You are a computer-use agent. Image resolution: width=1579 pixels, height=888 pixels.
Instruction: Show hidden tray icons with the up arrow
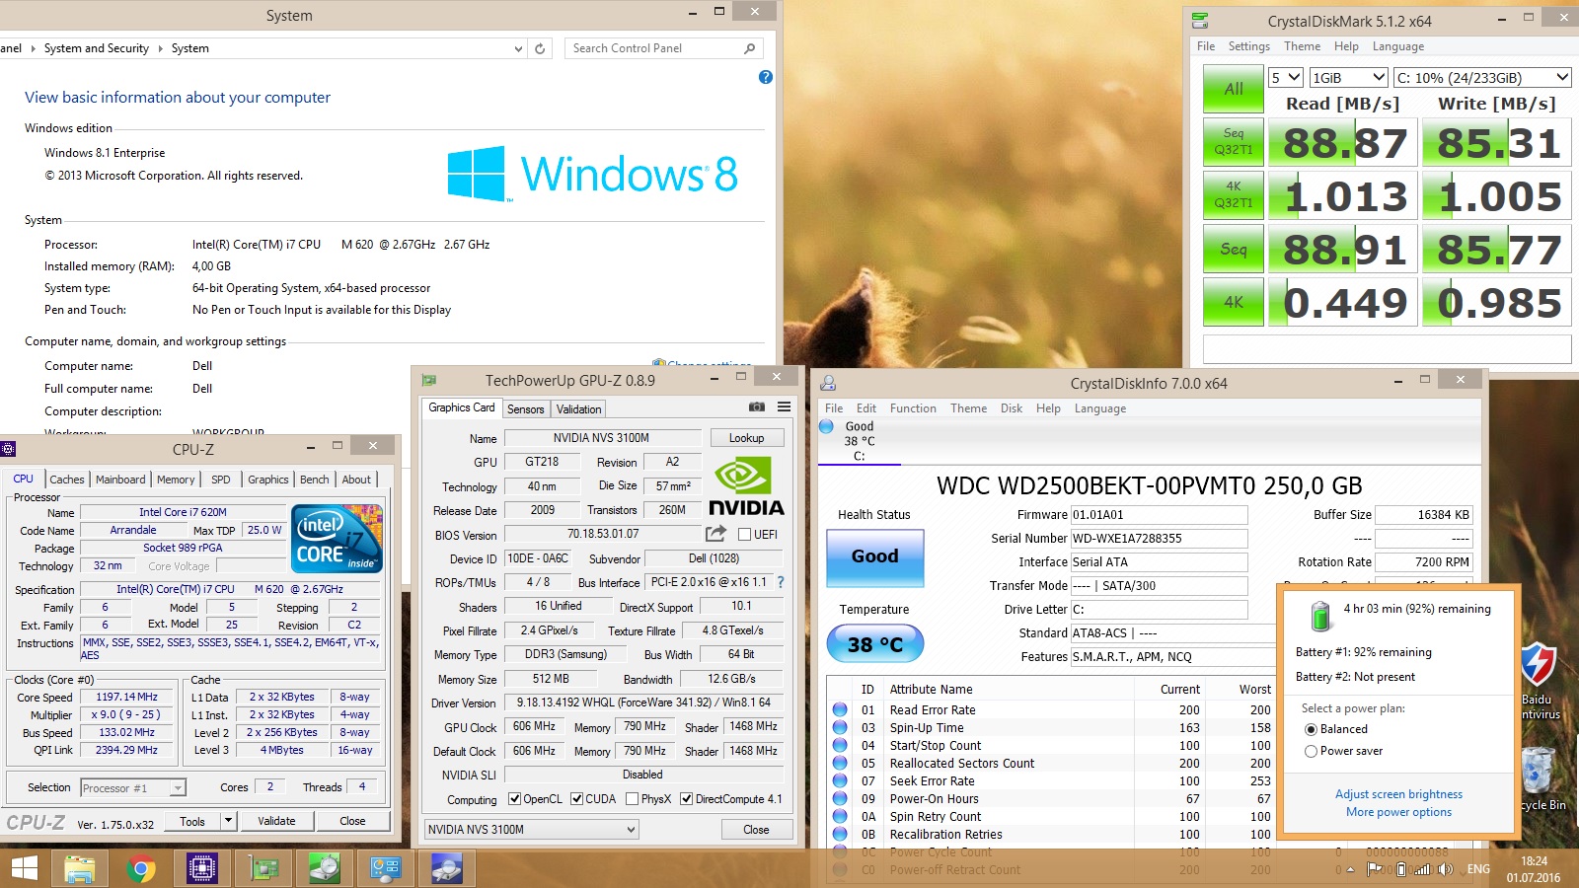(x=1351, y=869)
